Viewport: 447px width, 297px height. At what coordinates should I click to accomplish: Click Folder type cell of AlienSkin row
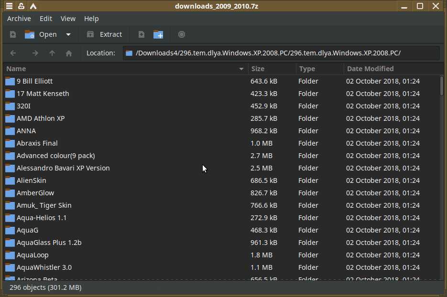308,180
